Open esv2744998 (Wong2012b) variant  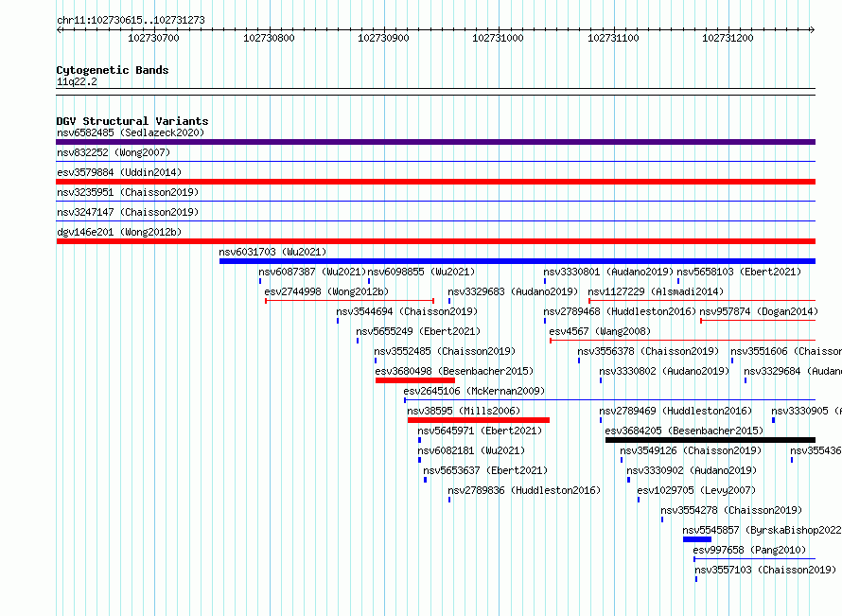[326, 291]
